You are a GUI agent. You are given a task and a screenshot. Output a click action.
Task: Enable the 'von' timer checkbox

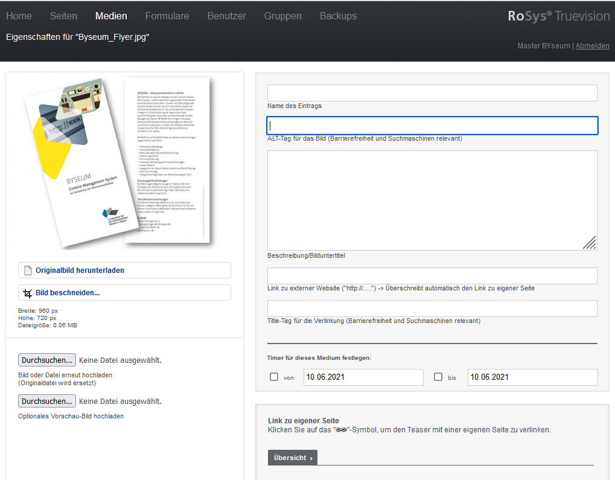tap(274, 377)
